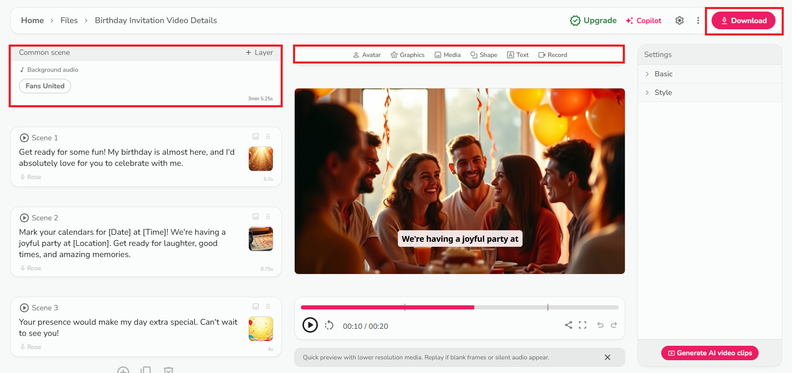Click the video preview image

click(460, 181)
